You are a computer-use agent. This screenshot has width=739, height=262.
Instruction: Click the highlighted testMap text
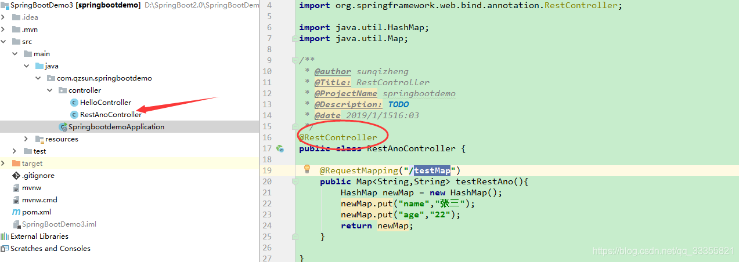[432, 170]
